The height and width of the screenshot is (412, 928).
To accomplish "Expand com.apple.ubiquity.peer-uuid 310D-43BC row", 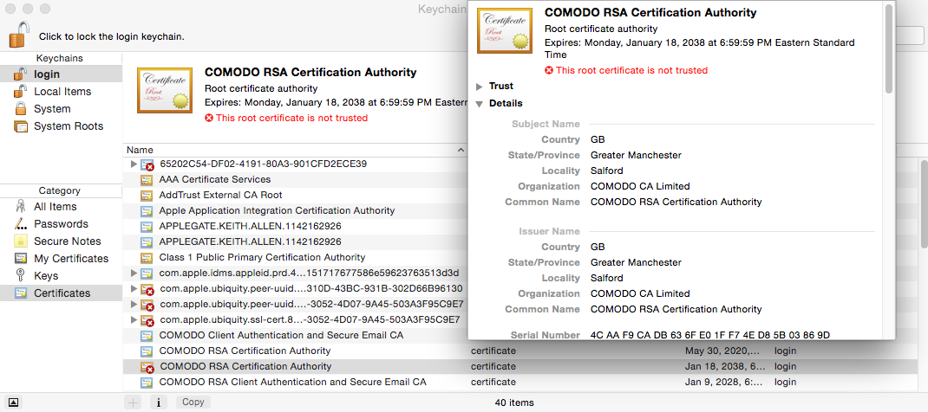I will pyautogui.click(x=134, y=288).
